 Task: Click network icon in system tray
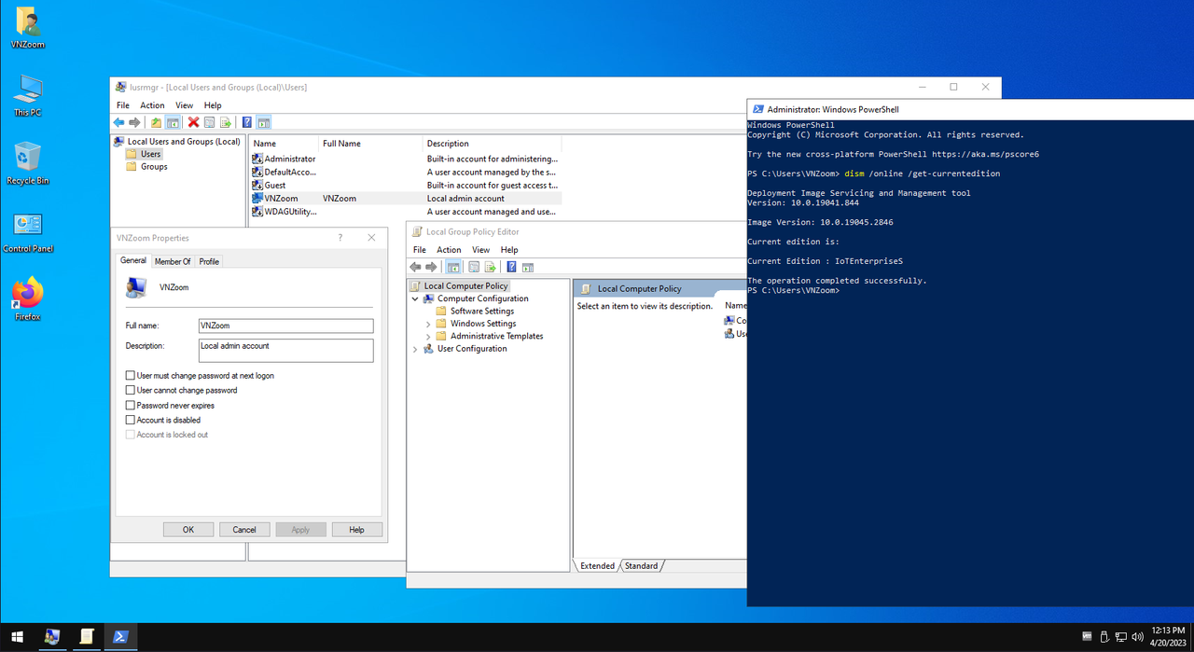pyautogui.click(x=1120, y=637)
